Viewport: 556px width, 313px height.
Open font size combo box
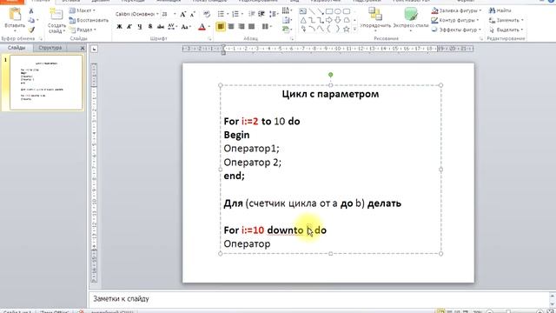pos(169,14)
